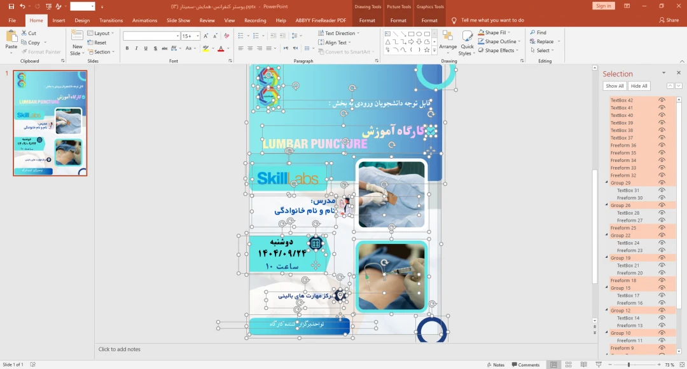This screenshot has height=369, width=687.
Task: Click the Cut command icon
Action: click(24, 33)
